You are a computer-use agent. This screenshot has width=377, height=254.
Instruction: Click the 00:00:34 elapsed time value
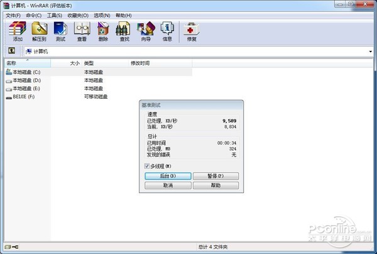[x=227, y=143]
